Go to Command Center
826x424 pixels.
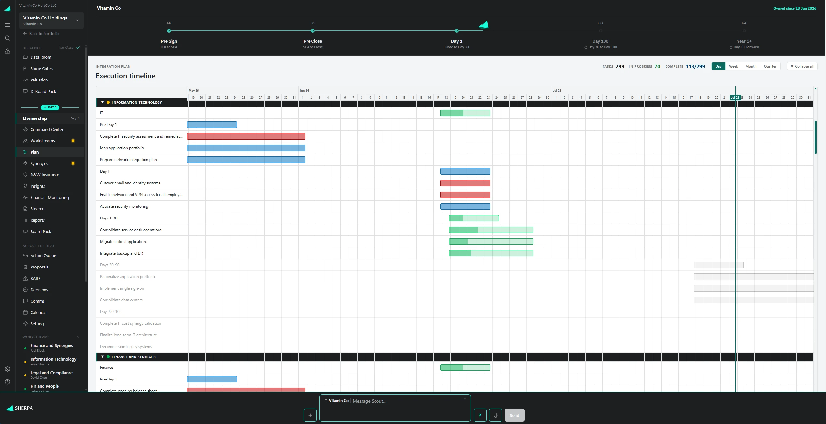[50, 129]
